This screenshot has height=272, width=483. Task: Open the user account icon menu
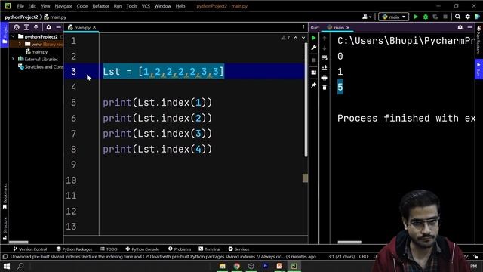tap(367, 17)
